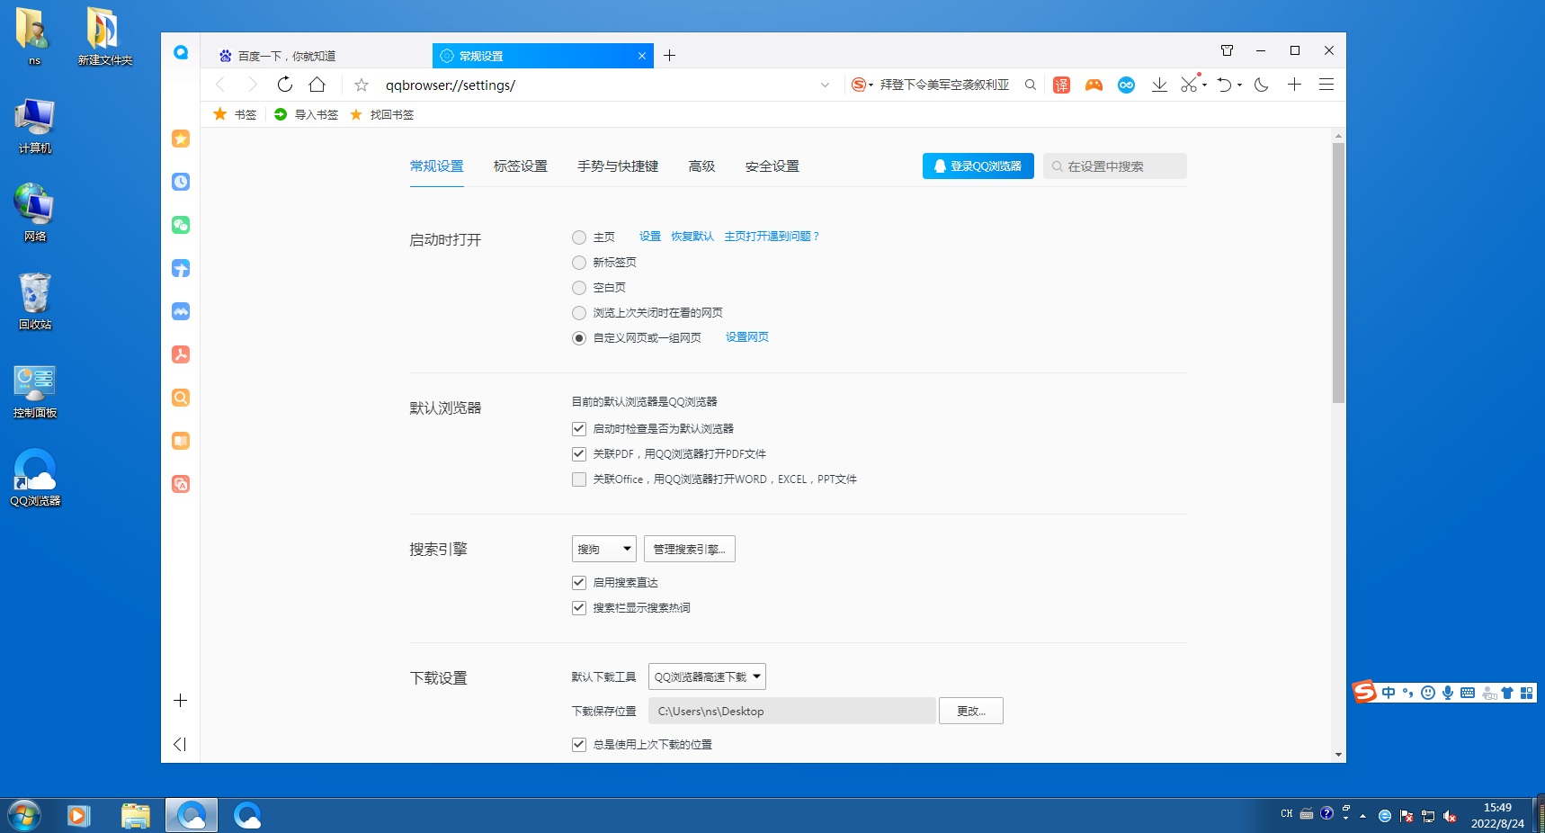
Task: Add a sidebar app with plus icon
Action: 180,701
